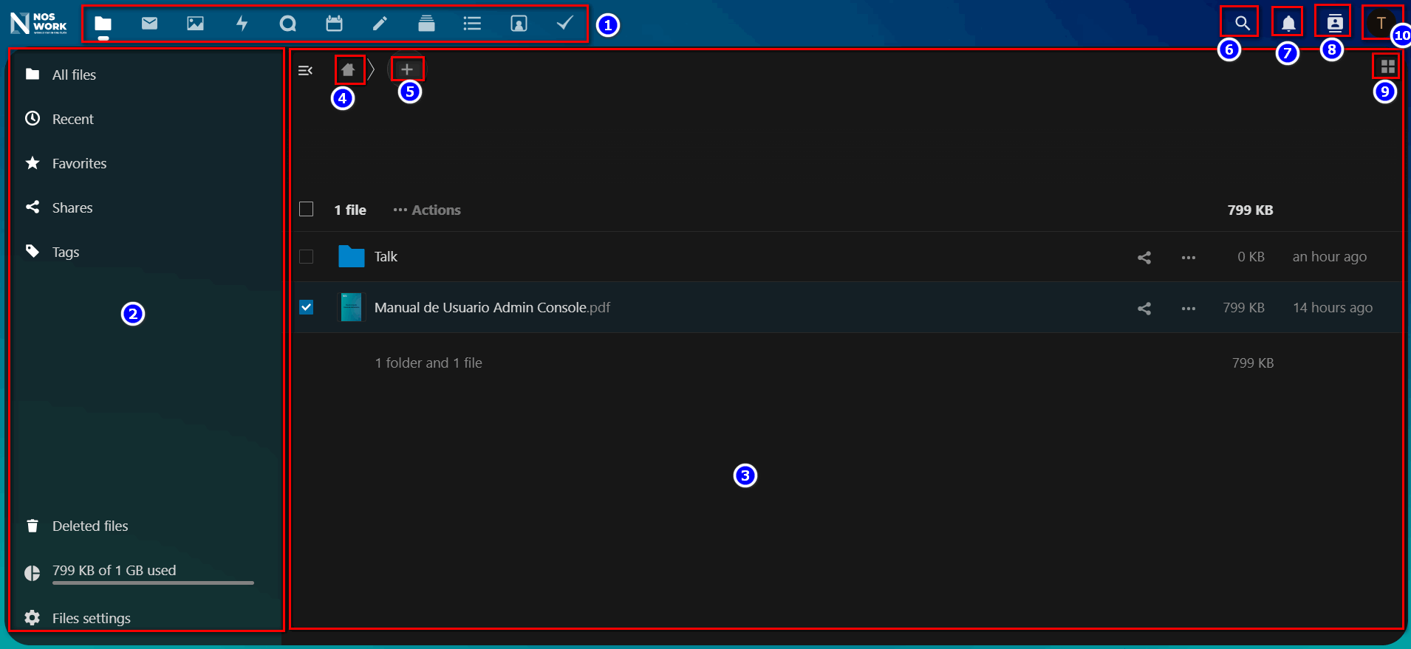The image size is (1411, 649).
Task: Click the header total size 799 KB
Action: click(x=1250, y=210)
